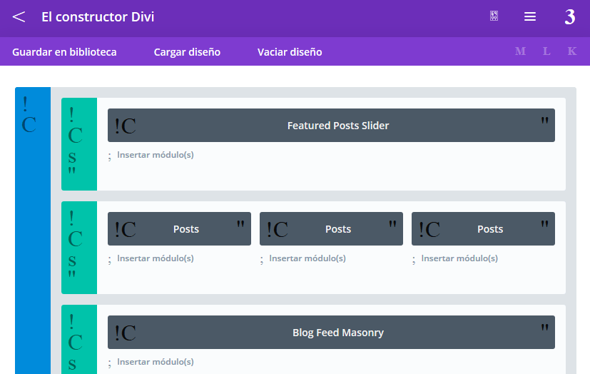This screenshot has height=374, width=590.
Task: Click the quote icon in the Featured Posts Slider module
Action: (x=544, y=121)
